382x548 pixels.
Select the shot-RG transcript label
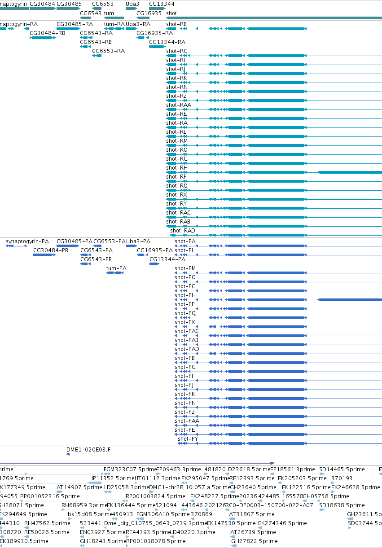pyautogui.click(x=177, y=51)
